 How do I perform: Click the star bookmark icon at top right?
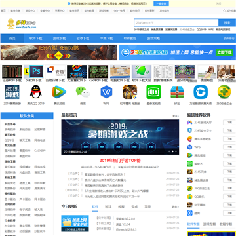(224, 10)
